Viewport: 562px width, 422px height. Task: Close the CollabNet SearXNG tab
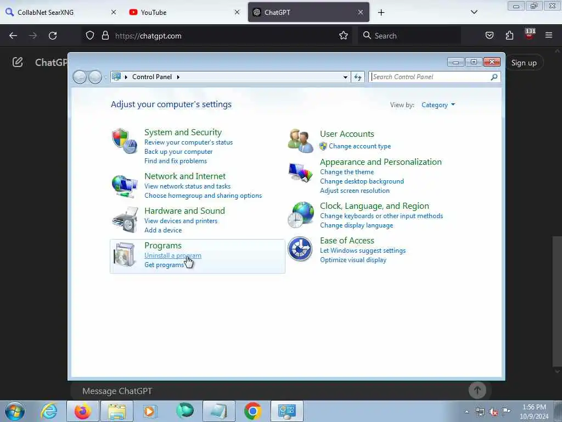click(114, 12)
